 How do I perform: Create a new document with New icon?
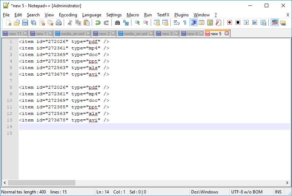coord(8,23)
